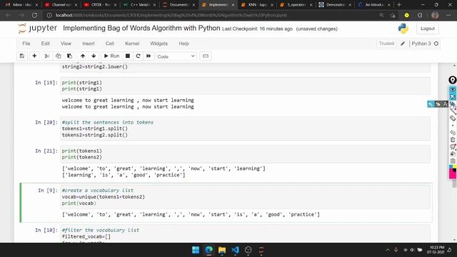Move the selected cell down
This screenshot has height=257, width=457.
tap(94, 56)
